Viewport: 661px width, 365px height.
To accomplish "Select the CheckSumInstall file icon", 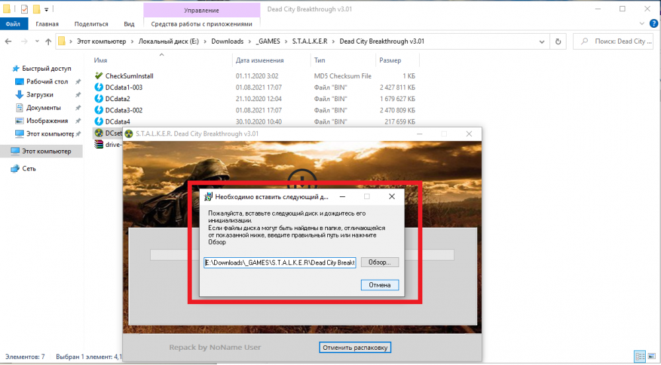I will point(98,76).
